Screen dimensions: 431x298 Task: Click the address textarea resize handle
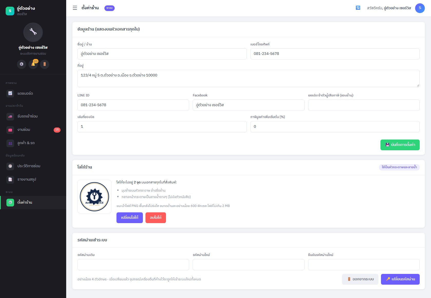pos(418,85)
